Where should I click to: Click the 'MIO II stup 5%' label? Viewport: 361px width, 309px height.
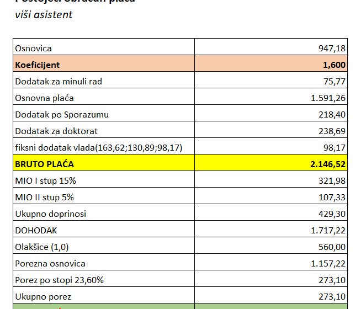coord(44,198)
